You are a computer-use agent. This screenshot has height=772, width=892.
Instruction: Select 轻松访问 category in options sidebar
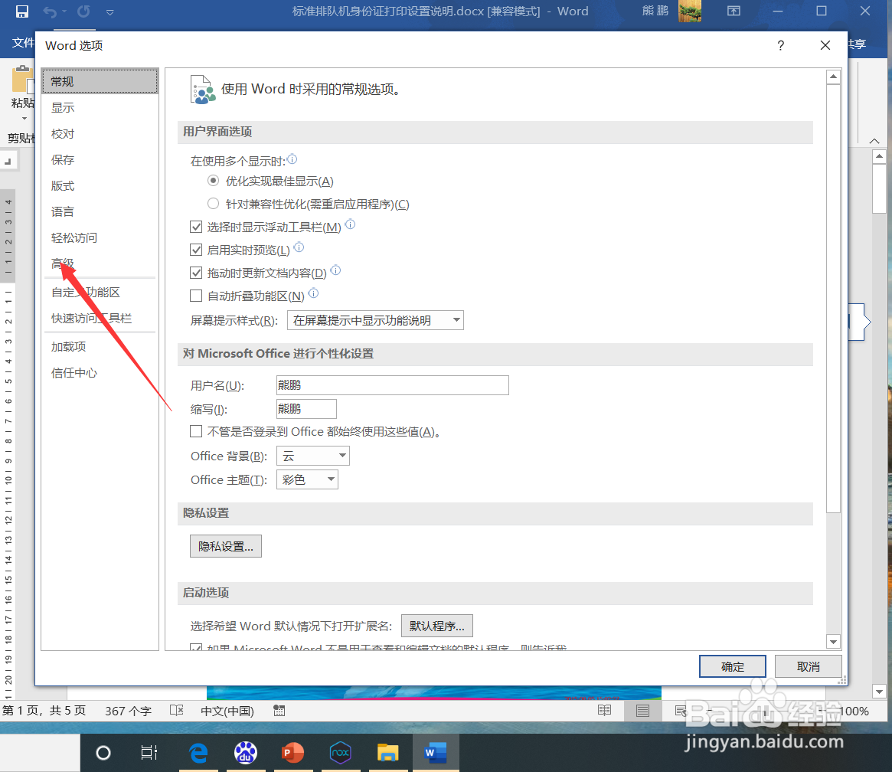pos(100,237)
